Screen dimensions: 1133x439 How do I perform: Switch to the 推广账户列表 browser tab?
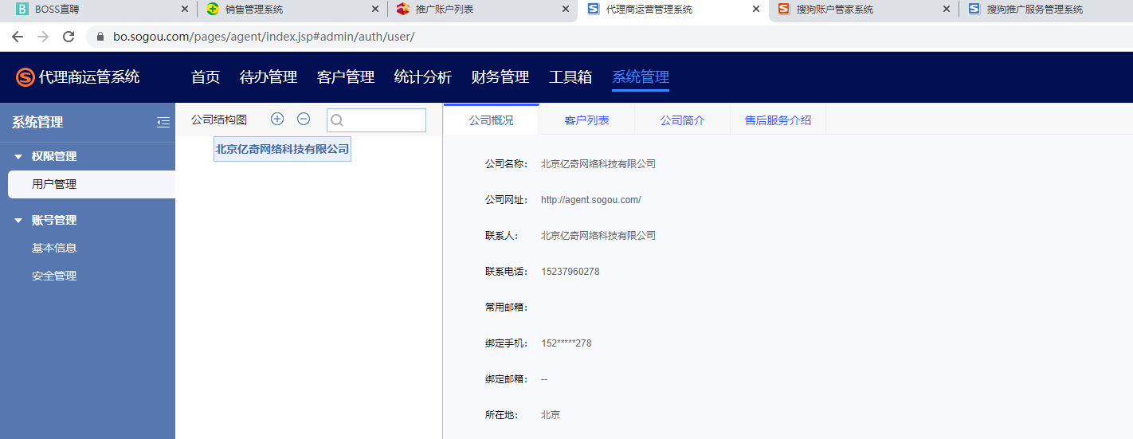click(482, 10)
